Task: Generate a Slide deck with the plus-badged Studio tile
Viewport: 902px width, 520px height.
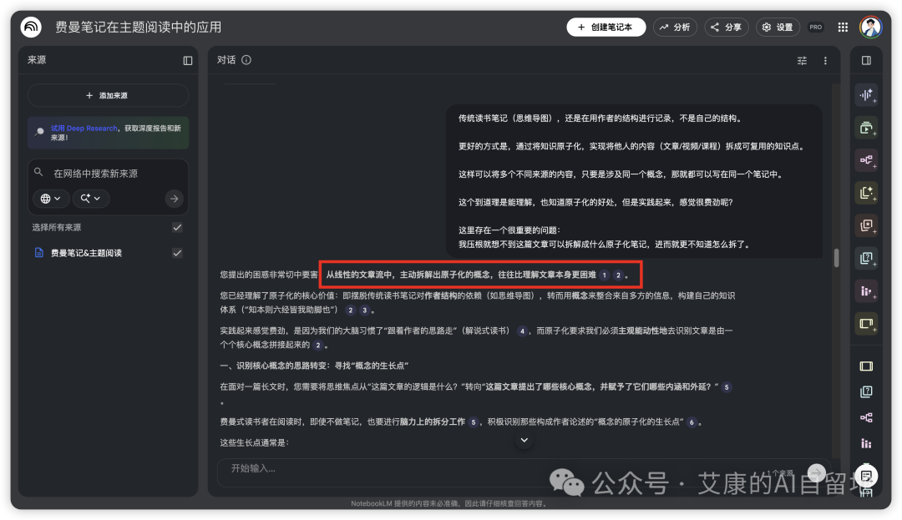Action: pos(866,324)
